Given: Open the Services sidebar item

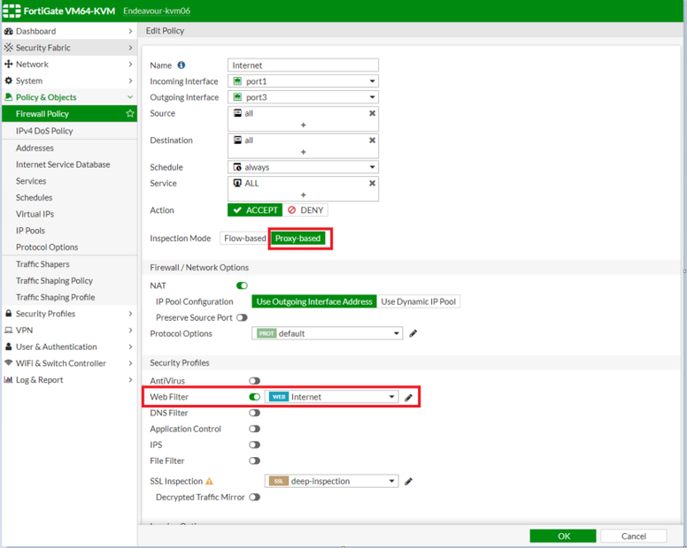Looking at the screenshot, I should [x=31, y=181].
